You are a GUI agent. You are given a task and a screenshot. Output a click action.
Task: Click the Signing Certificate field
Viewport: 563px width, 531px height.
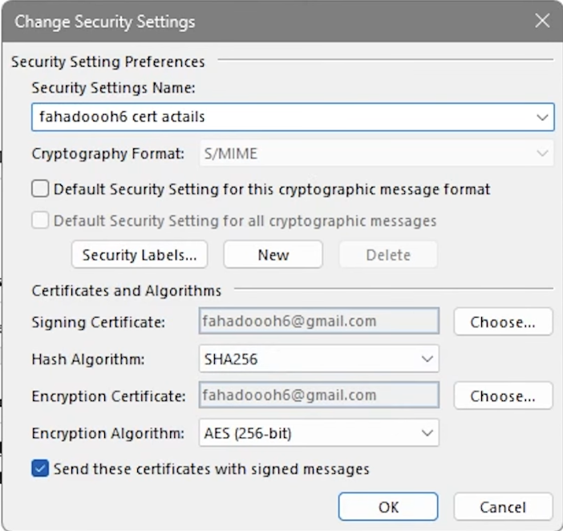coord(318,322)
